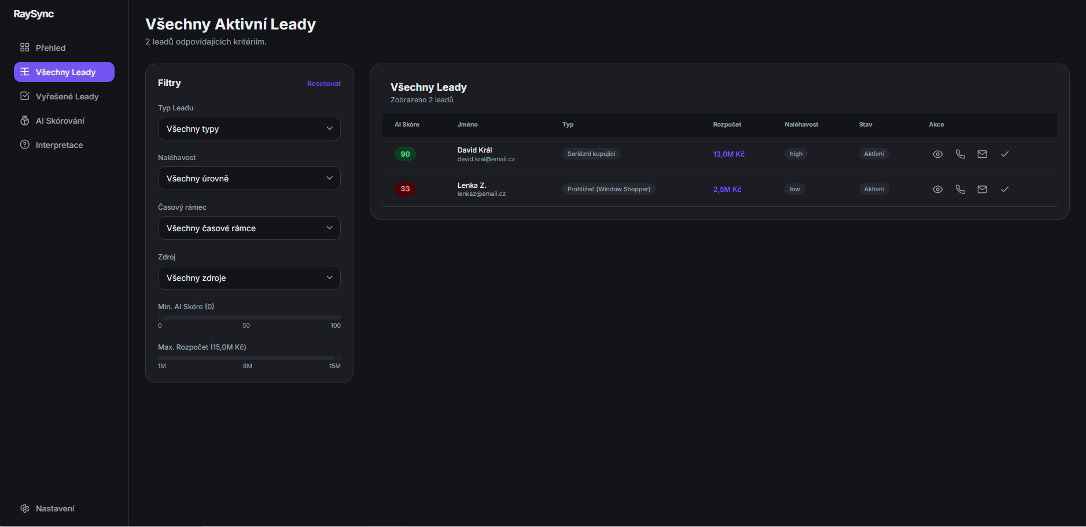This screenshot has width=1086, height=527.
Task: Expand the Naléhavost dropdown
Action: click(249, 179)
